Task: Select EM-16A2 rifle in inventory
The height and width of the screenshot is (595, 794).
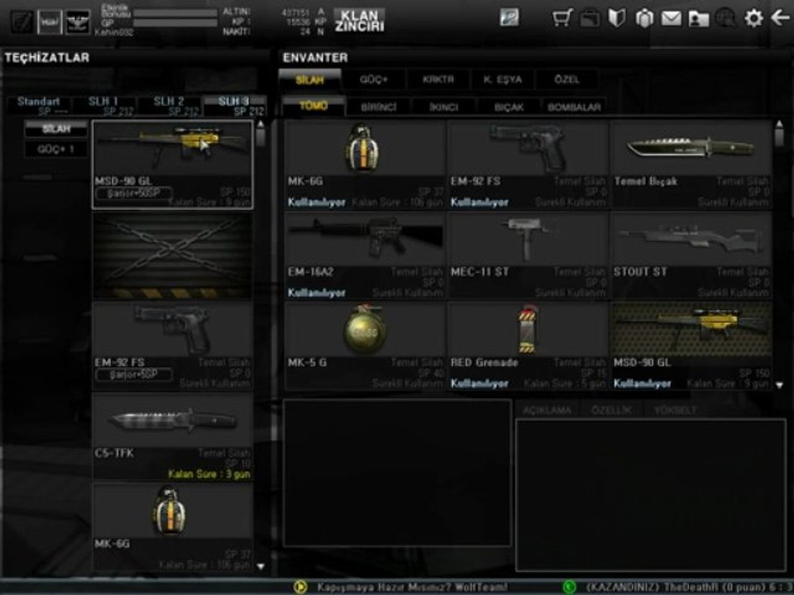Action: (365, 255)
